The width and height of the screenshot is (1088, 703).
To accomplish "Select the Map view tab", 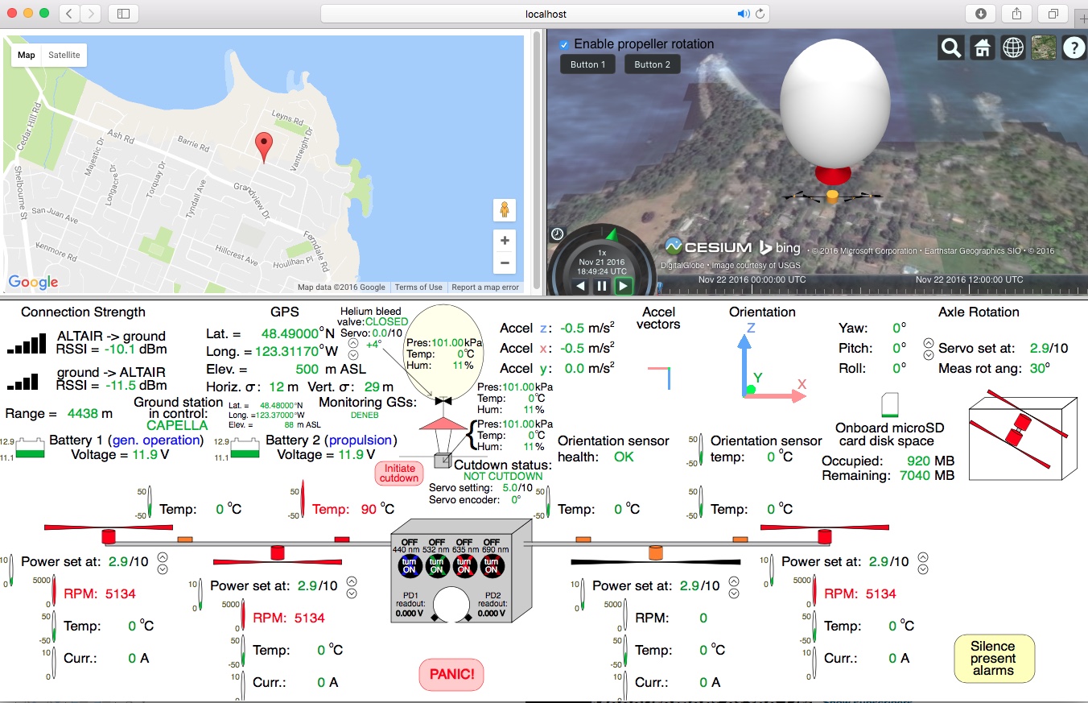I will [27, 55].
